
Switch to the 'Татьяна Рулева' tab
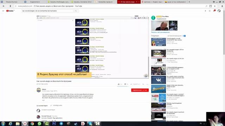12,2
